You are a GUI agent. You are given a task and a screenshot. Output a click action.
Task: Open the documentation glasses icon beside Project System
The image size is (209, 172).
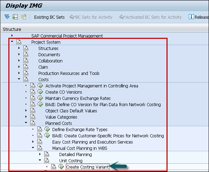(19, 42)
